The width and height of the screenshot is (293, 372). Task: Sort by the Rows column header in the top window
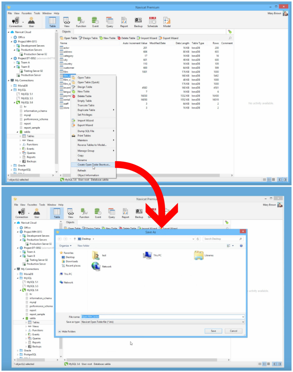pos(216,43)
